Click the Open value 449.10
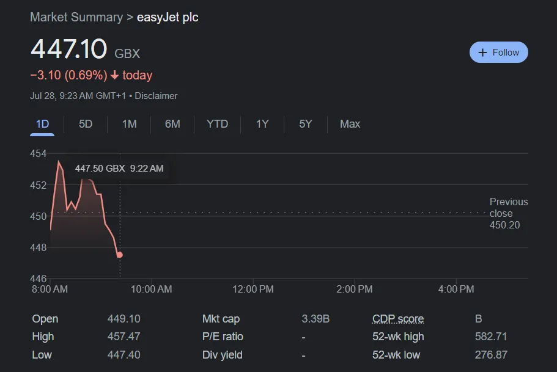 tap(124, 319)
